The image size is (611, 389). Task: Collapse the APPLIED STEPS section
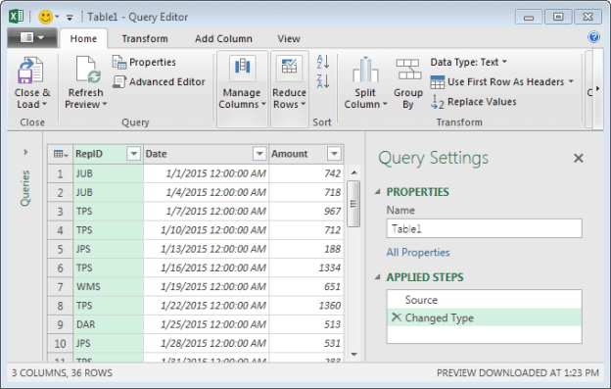coord(377,277)
